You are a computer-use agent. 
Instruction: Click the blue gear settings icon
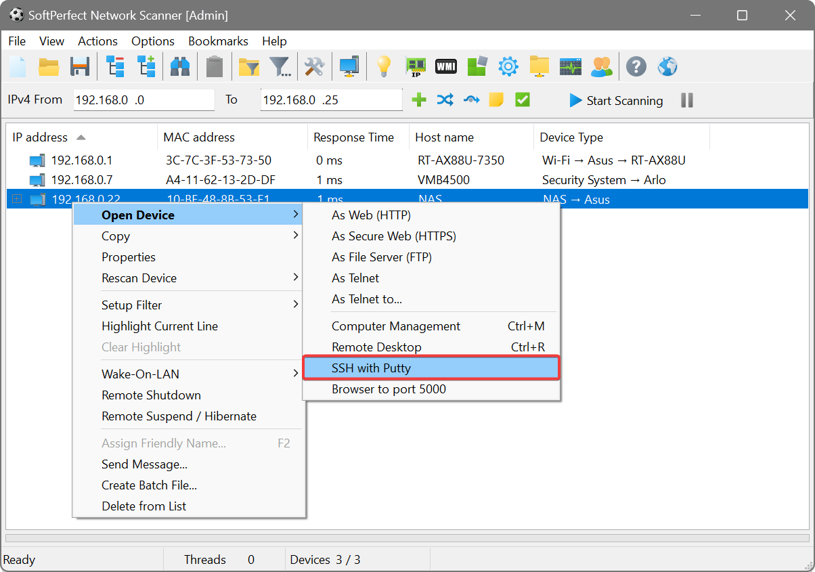coord(508,66)
